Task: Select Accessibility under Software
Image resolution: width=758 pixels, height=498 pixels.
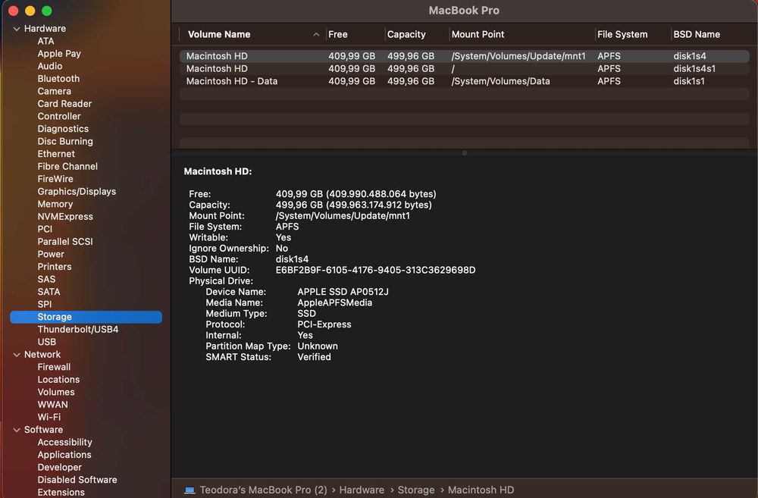Action: [x=64, y=443]
